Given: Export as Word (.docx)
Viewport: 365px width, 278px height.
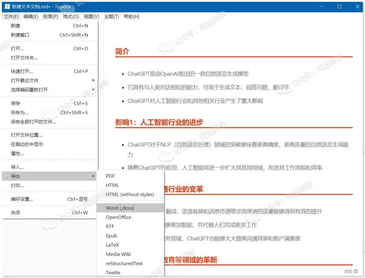Looking at the screenshot, I should point(130,208).
